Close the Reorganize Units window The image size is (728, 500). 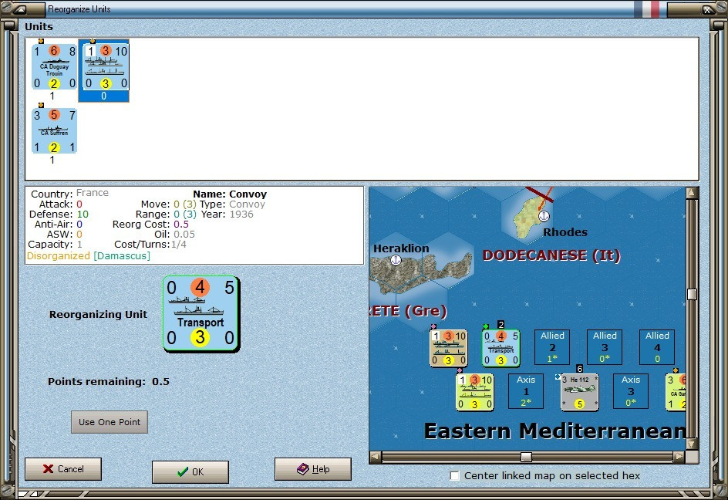(706, 9)
